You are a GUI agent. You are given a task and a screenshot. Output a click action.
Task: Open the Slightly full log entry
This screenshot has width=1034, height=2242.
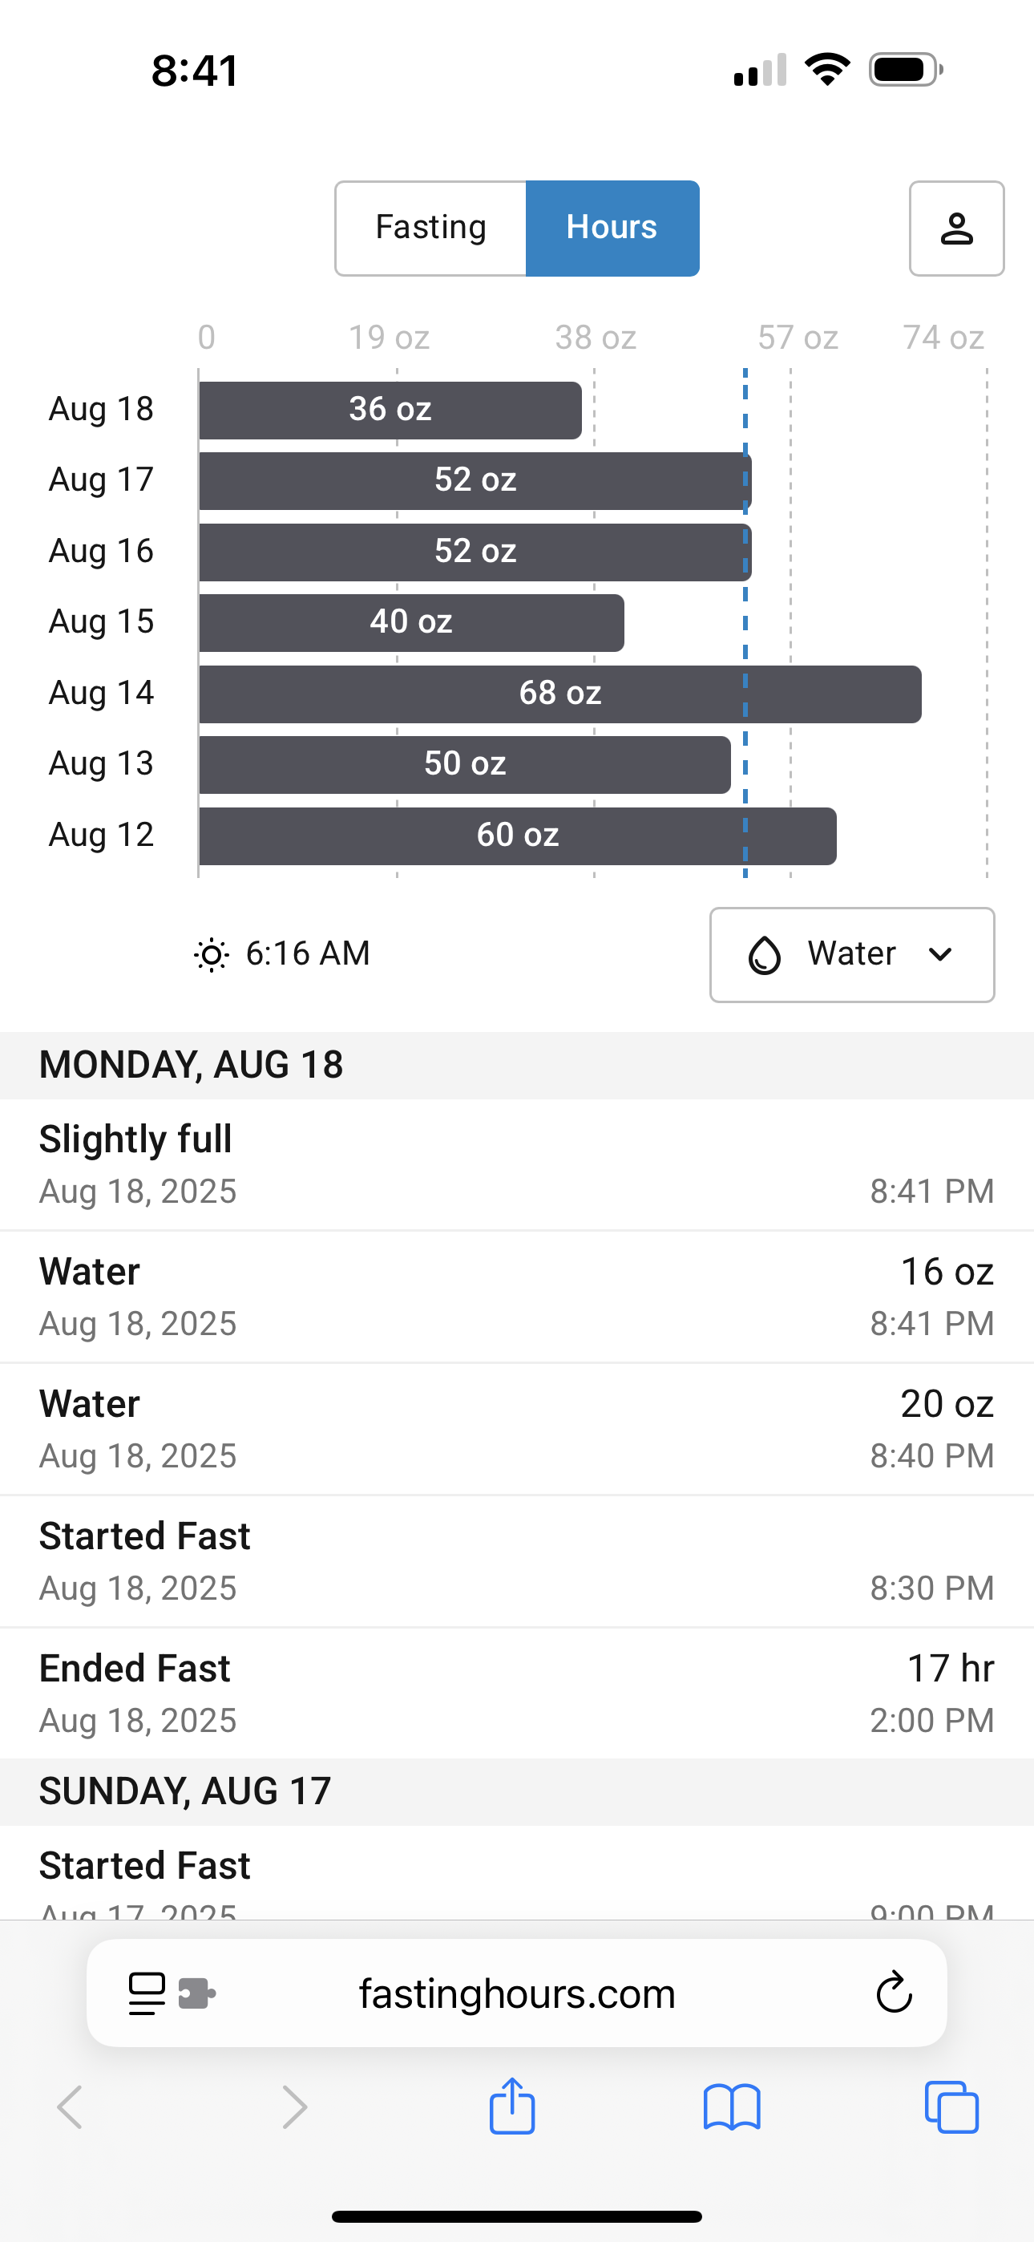[517, 1164]
